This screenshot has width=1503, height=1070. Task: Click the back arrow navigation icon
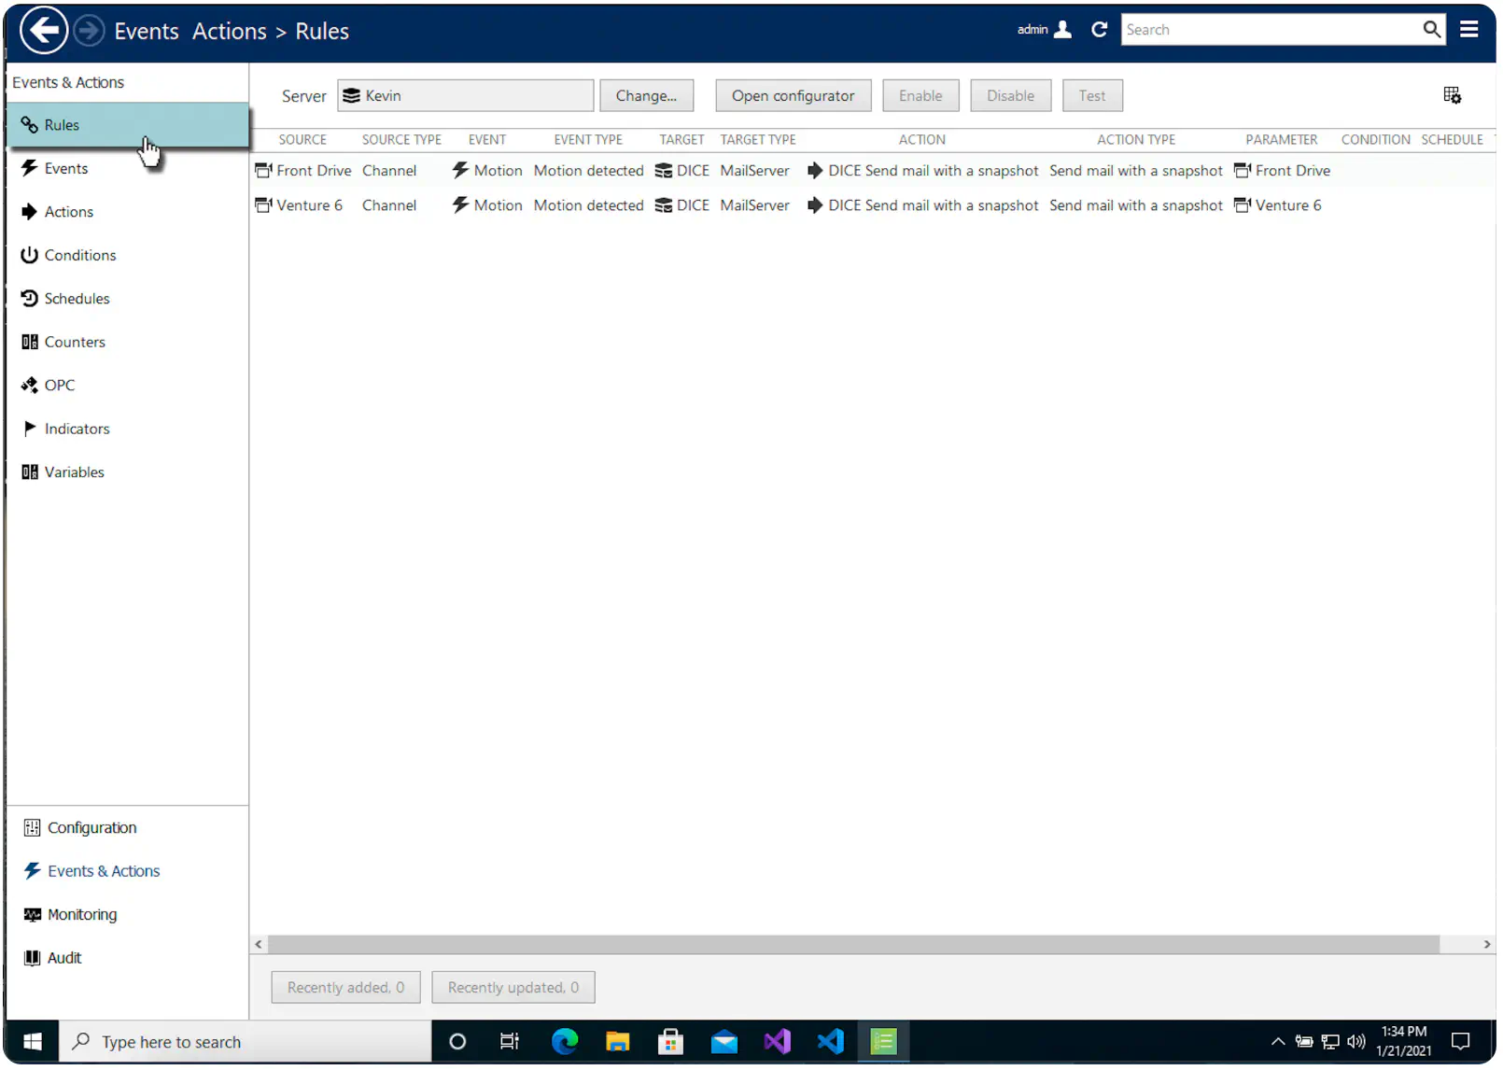(44, 31)
